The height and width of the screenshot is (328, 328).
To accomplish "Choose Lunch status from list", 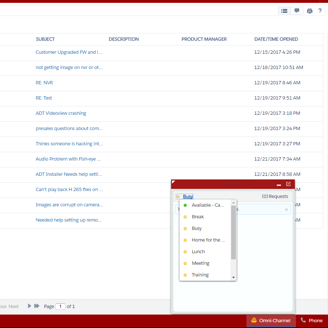I will pyautogui.click(x=198, y=252).
